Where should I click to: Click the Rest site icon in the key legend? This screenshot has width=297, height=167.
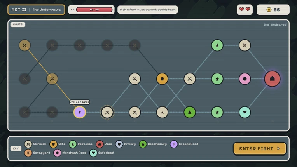(73, 144)
